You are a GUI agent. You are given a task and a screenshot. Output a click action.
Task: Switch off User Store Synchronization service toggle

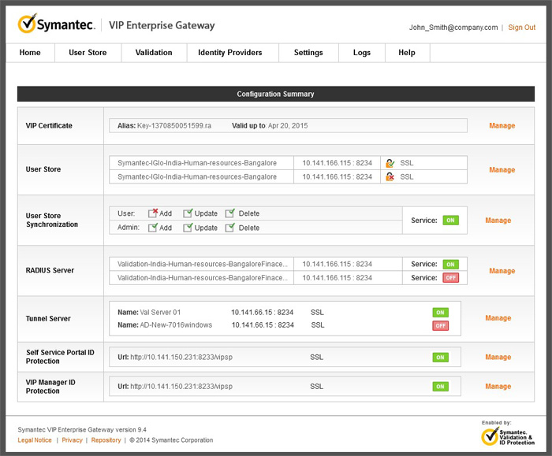[x=450, y=221]
